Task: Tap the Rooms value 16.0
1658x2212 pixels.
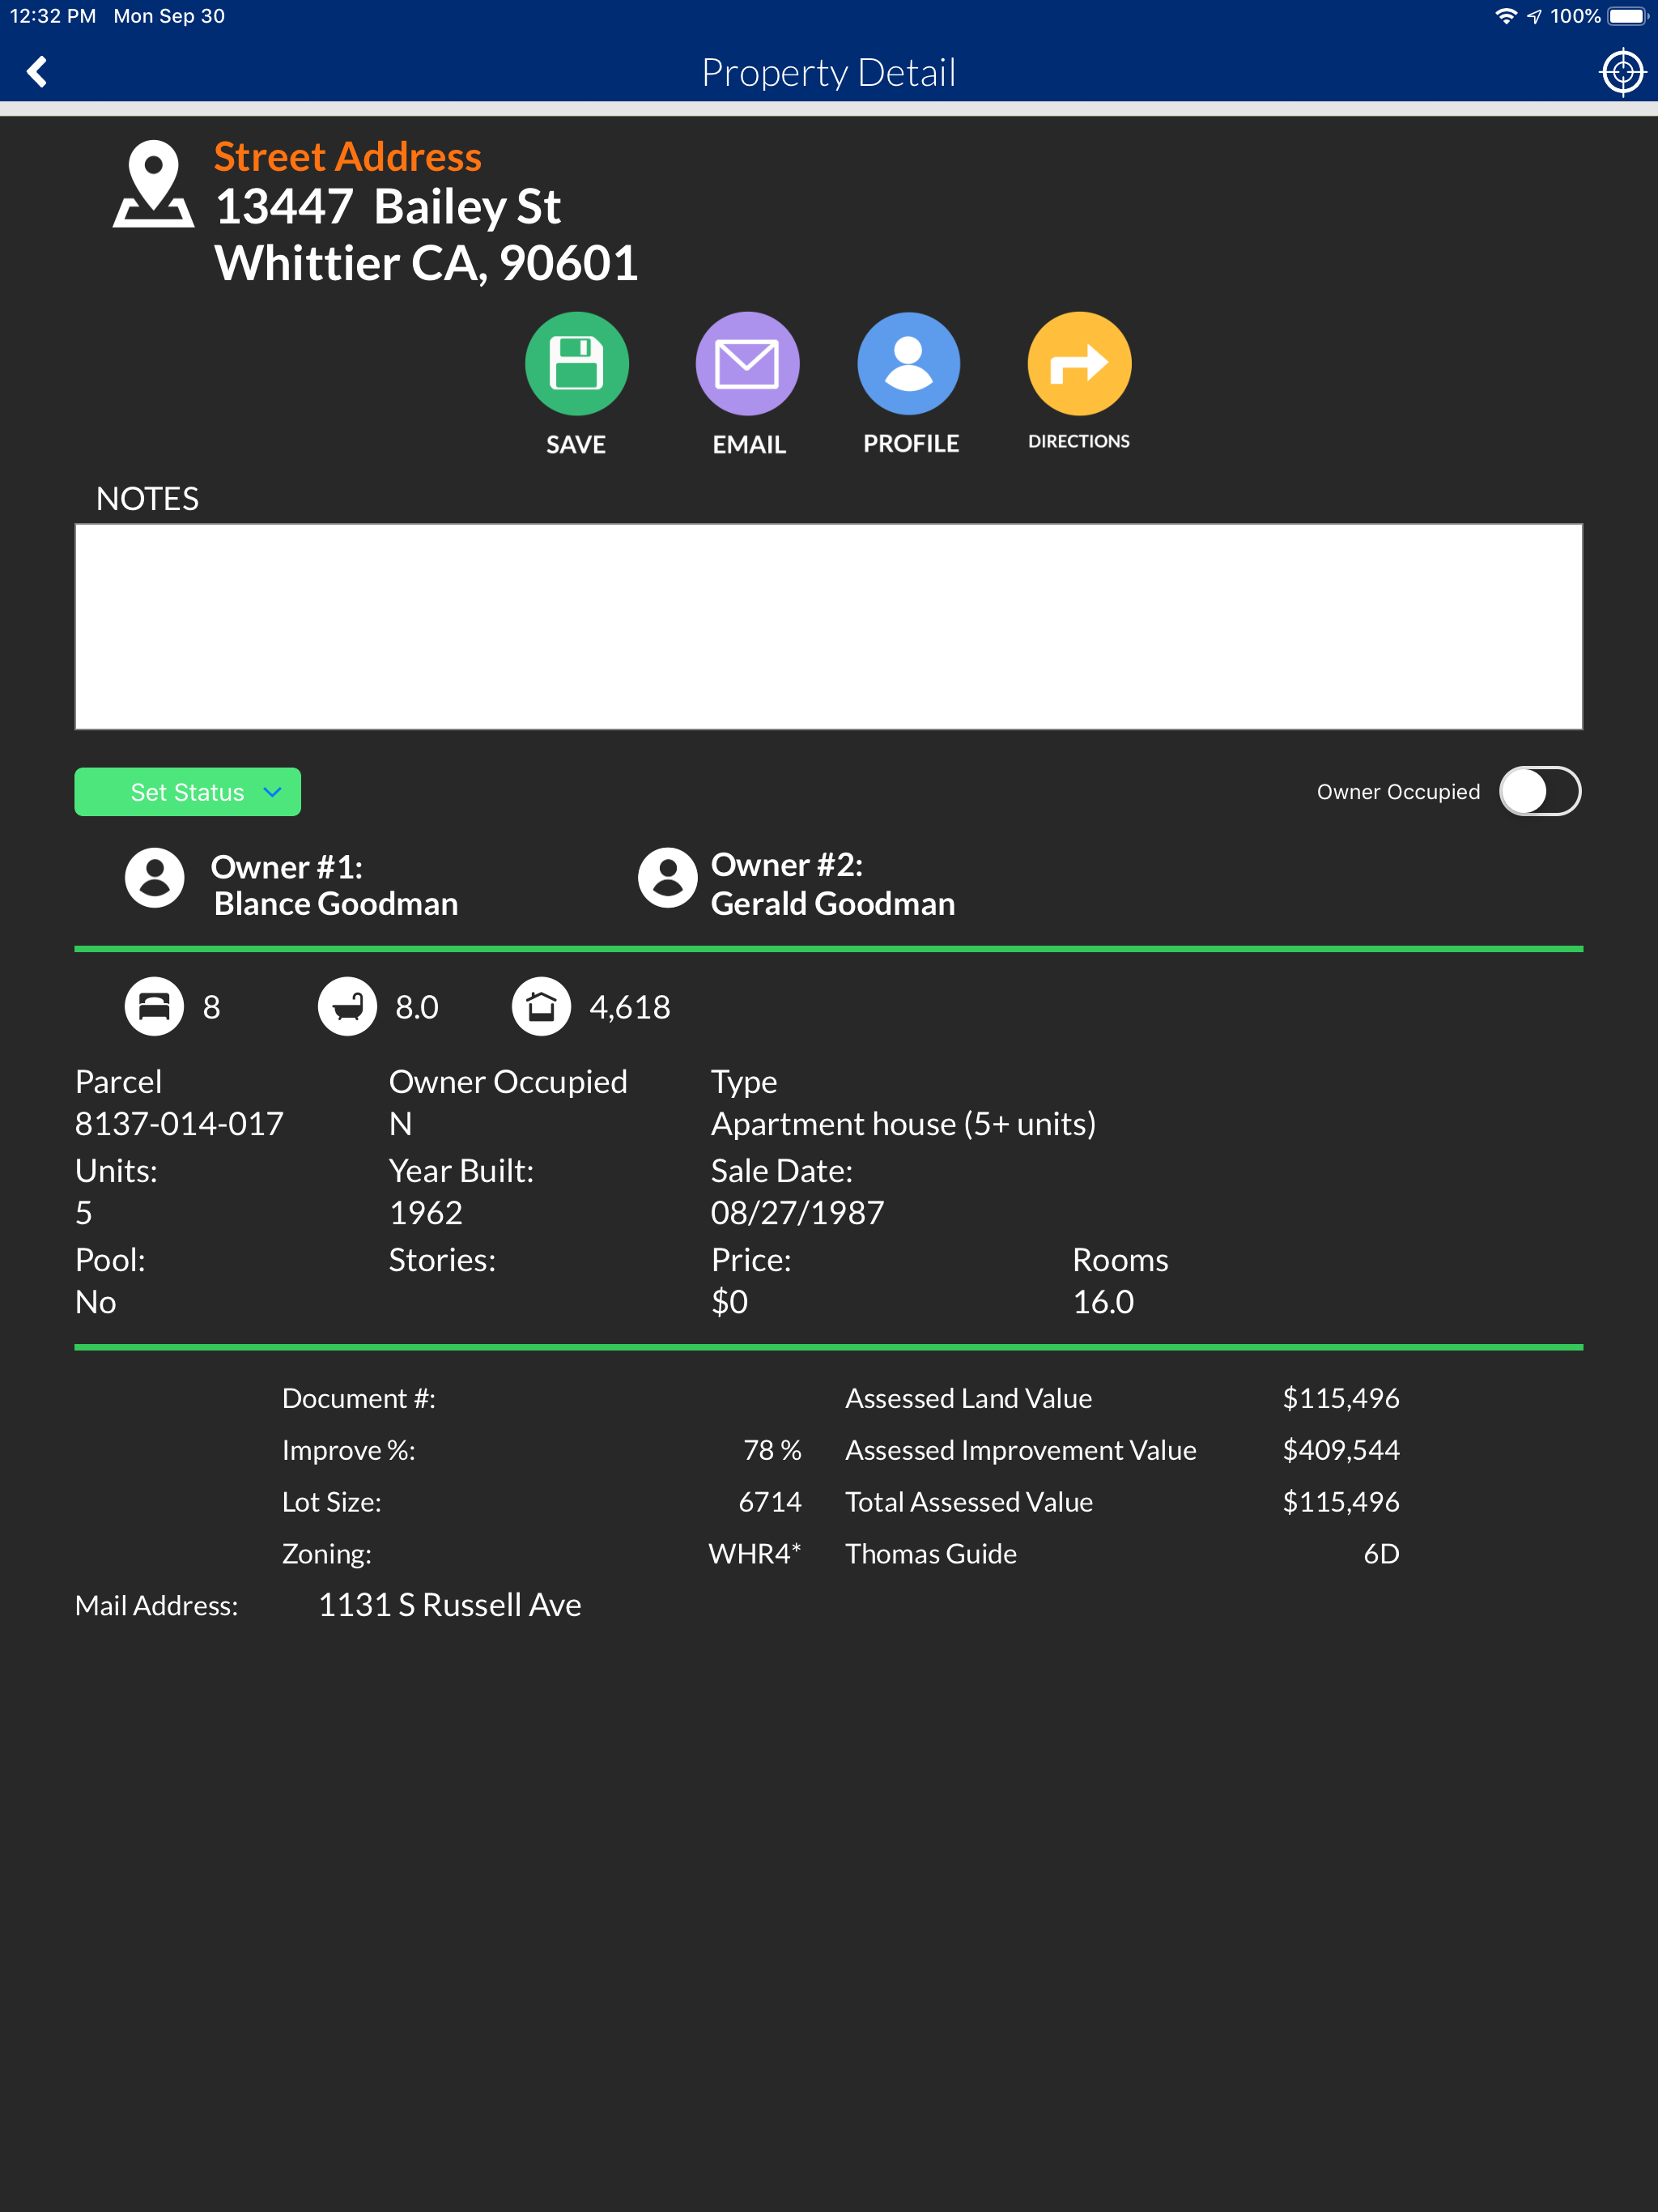Action: coord(1103,1302)
